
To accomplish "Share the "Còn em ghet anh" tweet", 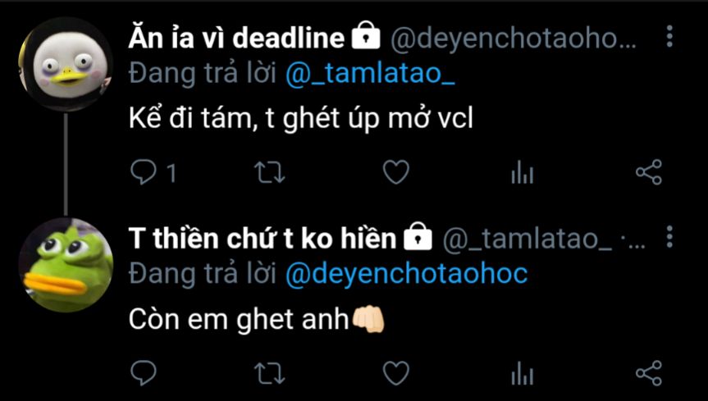I will click(649, 373).
